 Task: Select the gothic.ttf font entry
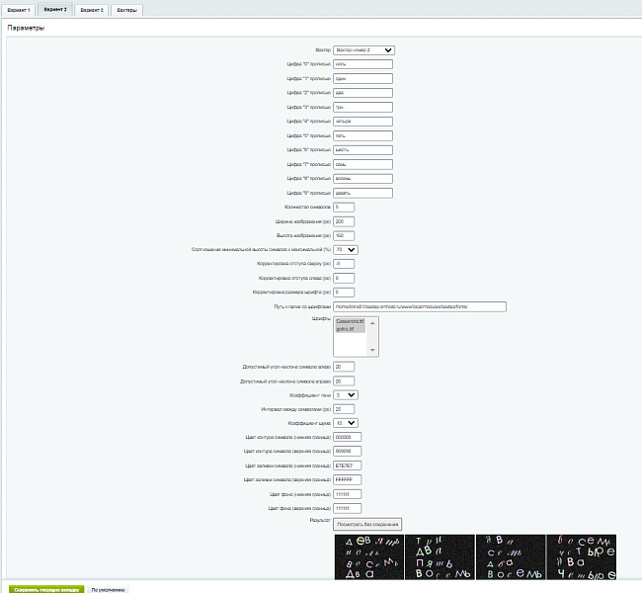point(350,329)
